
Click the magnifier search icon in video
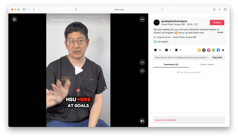(104, 20)
